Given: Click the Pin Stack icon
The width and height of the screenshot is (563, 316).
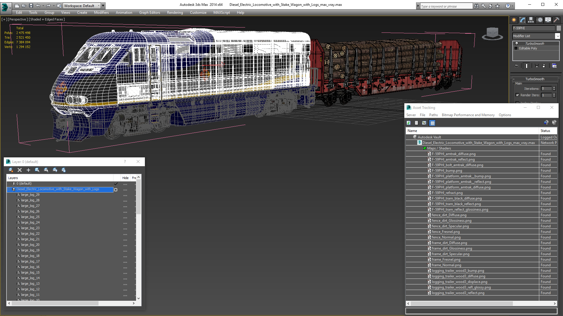Looking at the screenshot, I should (516, 66).
